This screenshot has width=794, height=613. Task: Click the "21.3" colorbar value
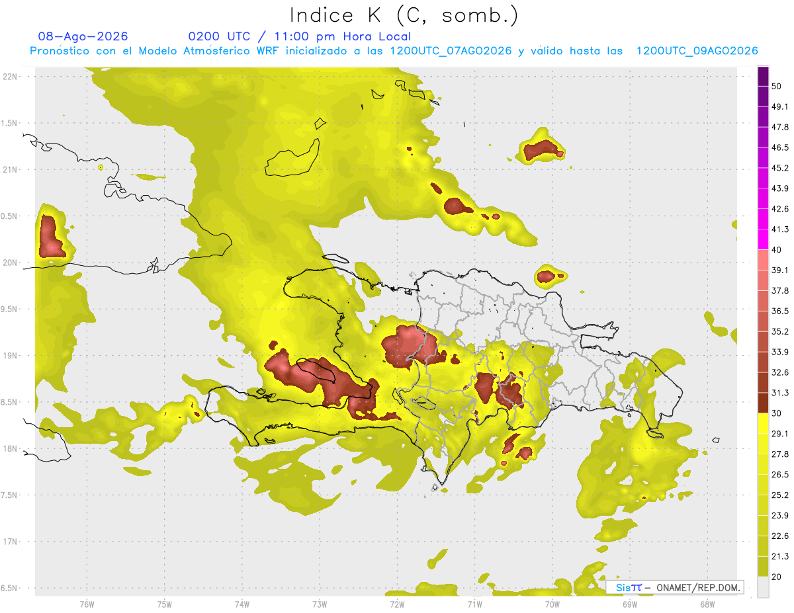point(780,557)
